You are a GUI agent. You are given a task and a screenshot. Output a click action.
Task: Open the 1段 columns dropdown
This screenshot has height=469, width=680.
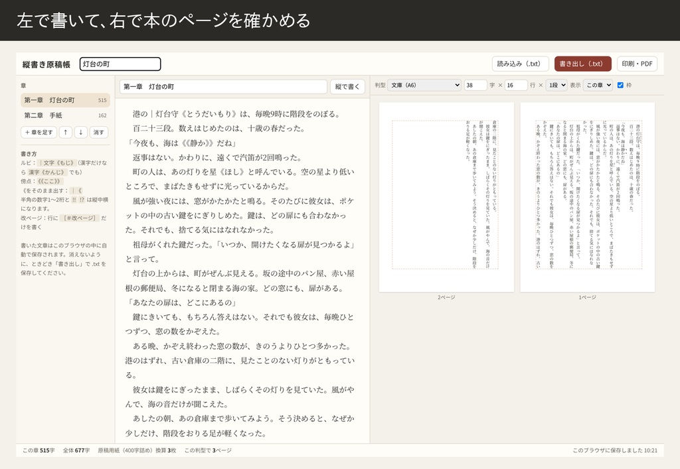(x=556, y=86)
